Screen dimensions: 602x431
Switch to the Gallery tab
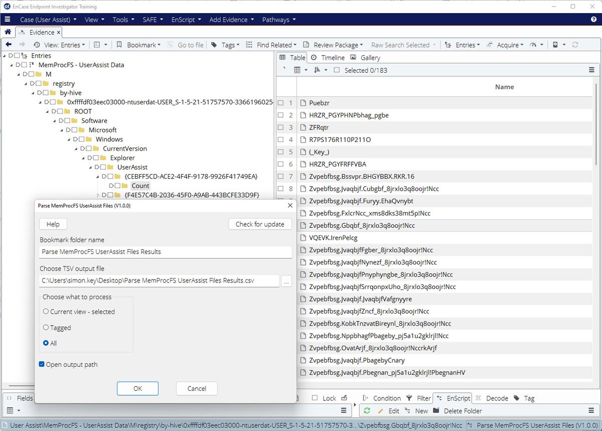click(365, 58)
